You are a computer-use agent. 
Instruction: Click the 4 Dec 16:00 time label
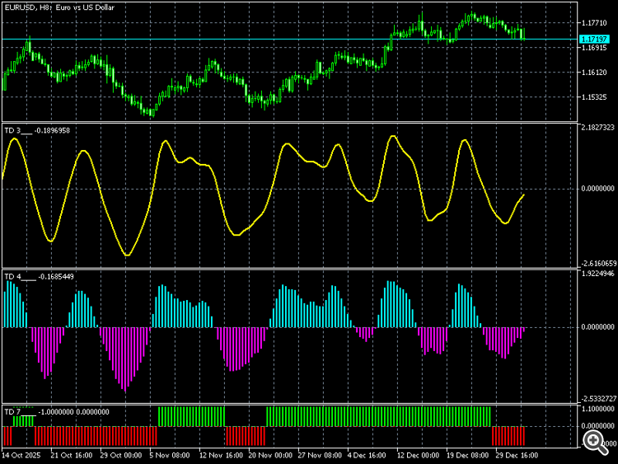pyautogui.click(x=367, y=455)
